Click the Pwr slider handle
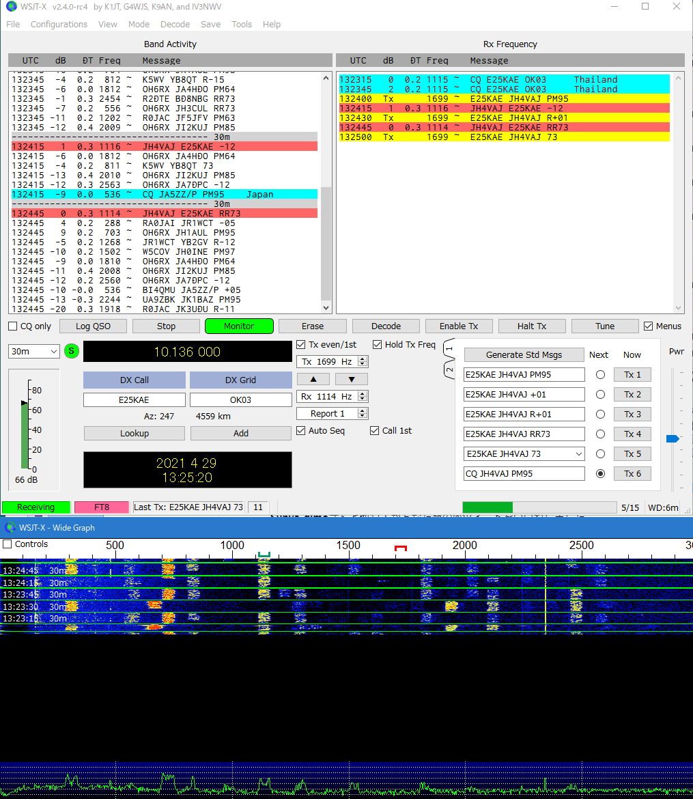Viewport: 693px width, 799px height. [x=673, y=438]
